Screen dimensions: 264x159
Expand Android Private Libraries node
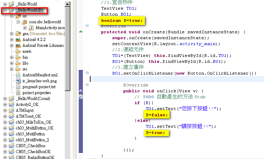11,46
